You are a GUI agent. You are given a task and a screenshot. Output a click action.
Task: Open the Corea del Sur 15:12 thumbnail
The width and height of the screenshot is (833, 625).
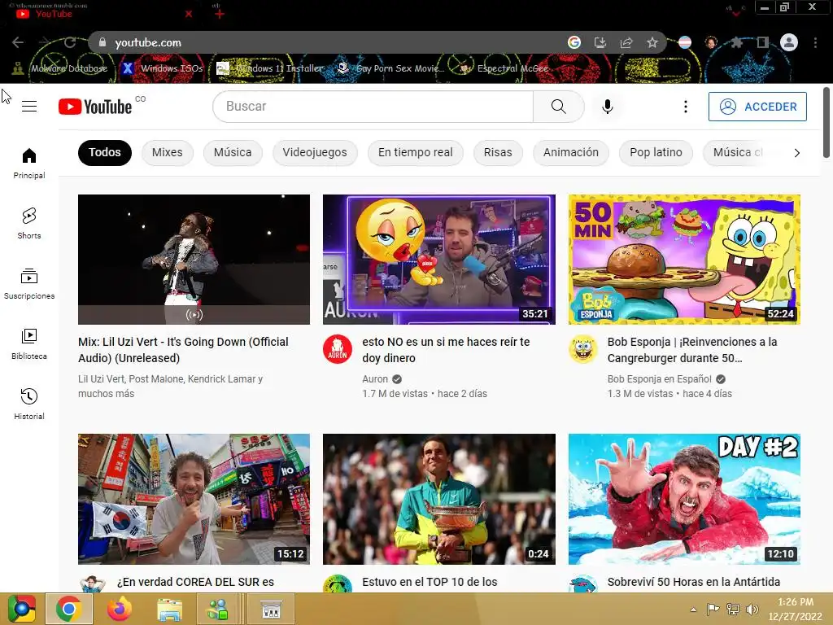(194, 499)
